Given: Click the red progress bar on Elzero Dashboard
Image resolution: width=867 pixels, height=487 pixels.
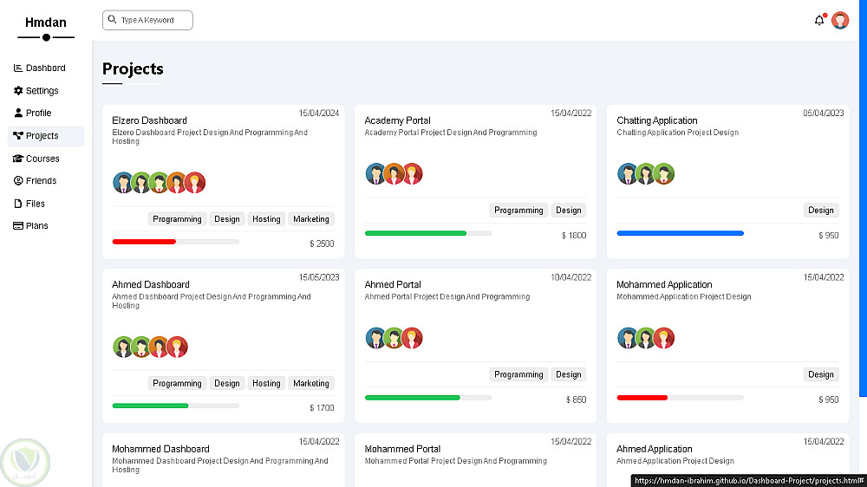Looking at the screenshot, I should (x=144, y=242).
